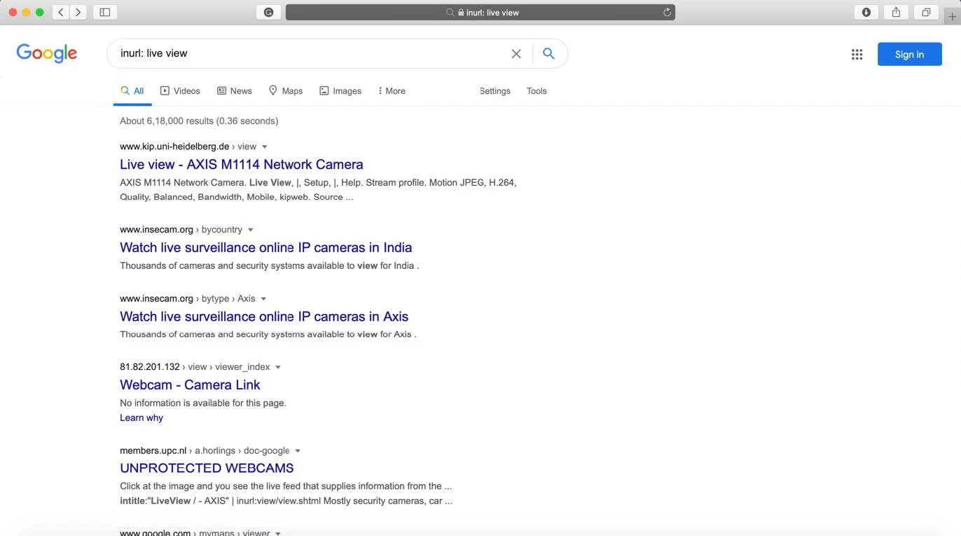
Task: Open the Share button in Safari toolbar
Action: [x=896, y=12]
